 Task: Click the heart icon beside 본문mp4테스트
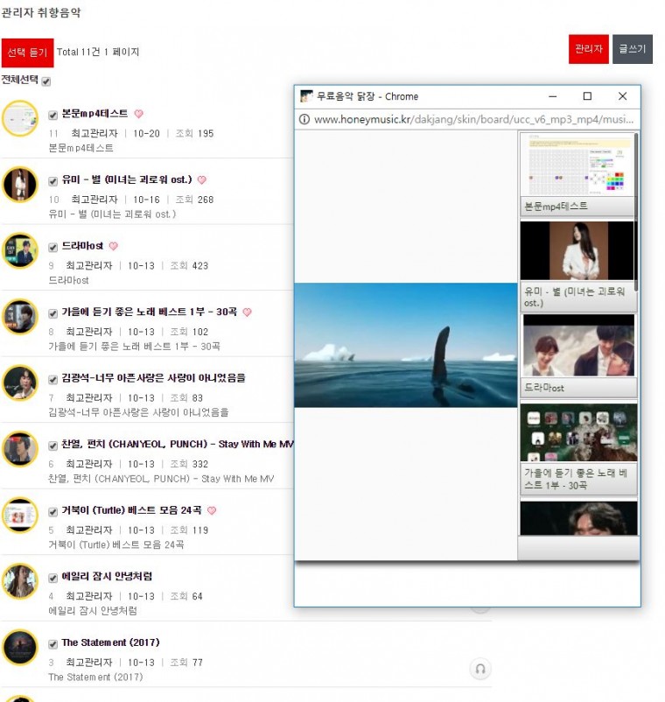138,114
